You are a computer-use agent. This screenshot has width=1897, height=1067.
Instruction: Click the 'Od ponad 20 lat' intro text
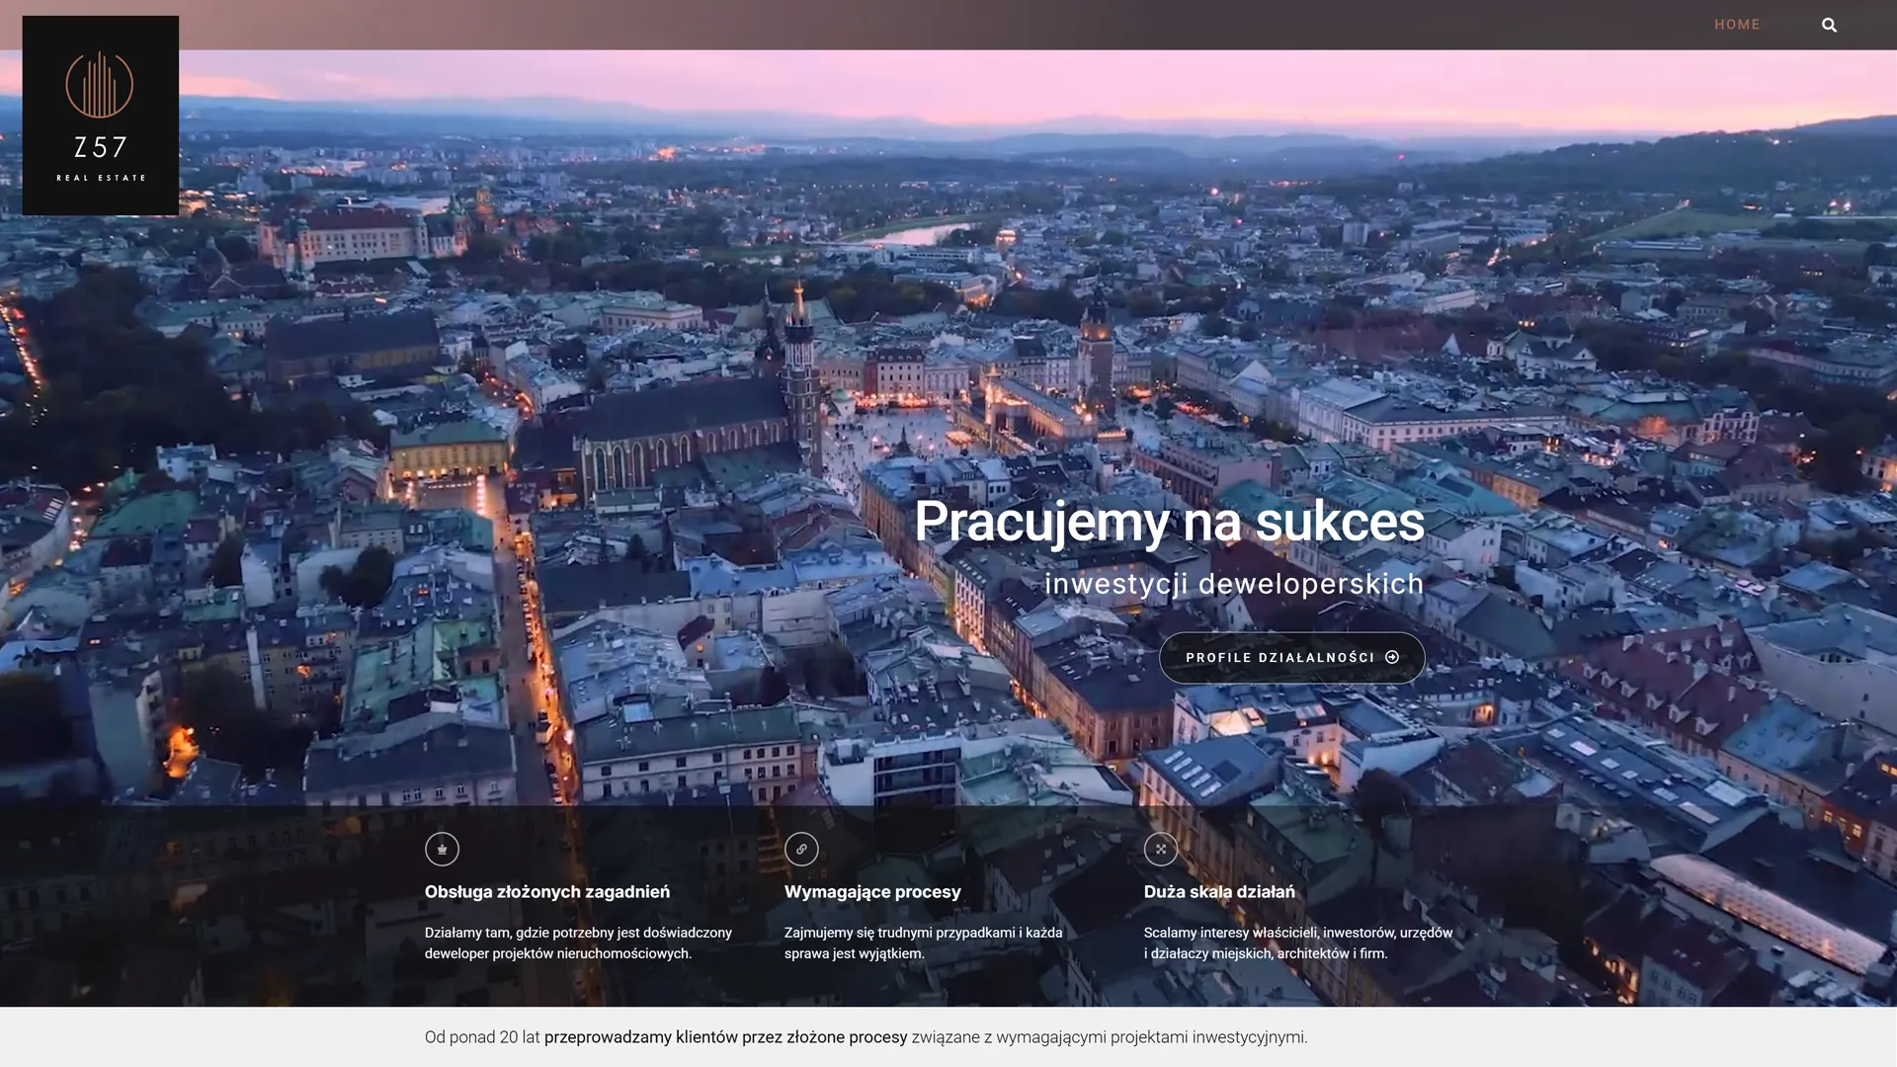click(x=482, y=1037)
